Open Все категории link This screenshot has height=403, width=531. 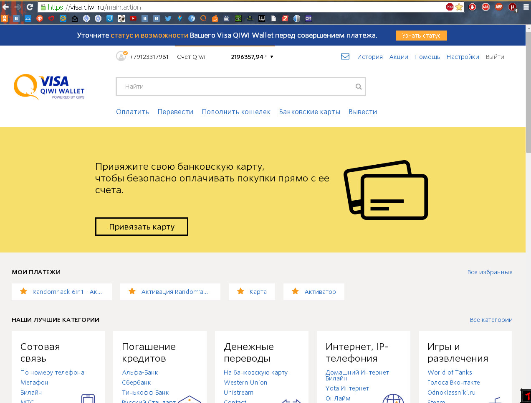[x=491, y=320]
